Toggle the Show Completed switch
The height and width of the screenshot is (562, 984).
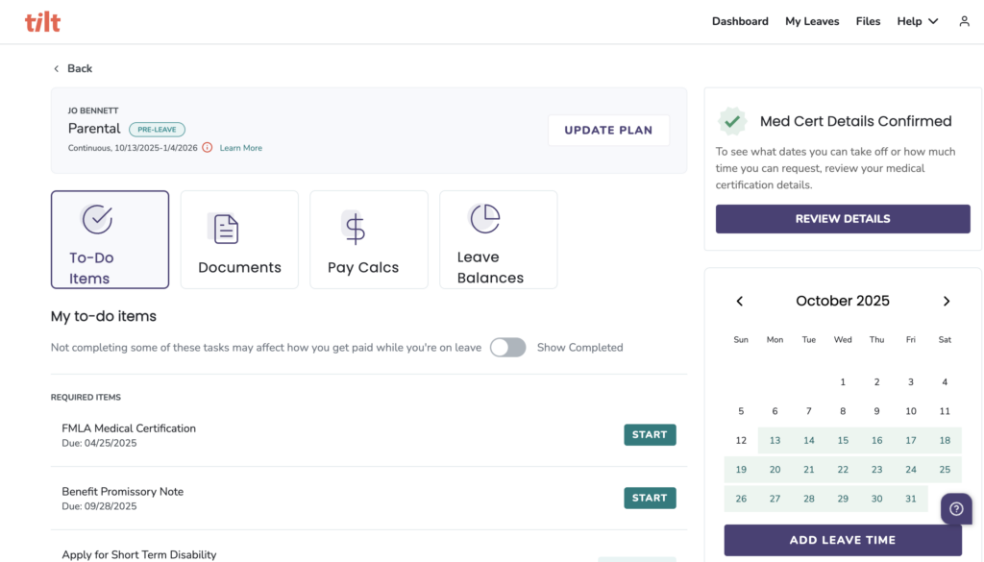point(507,348)
